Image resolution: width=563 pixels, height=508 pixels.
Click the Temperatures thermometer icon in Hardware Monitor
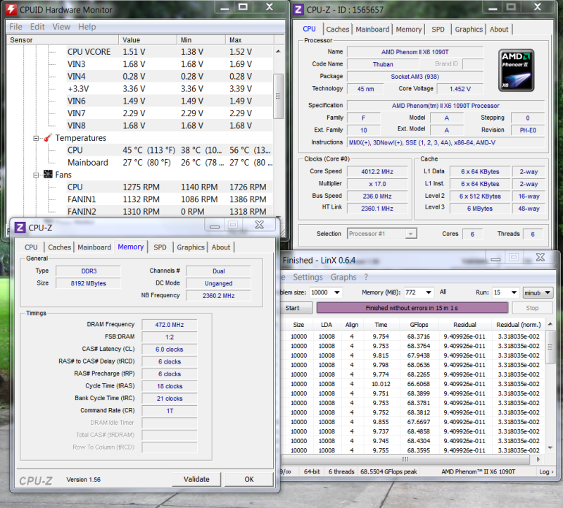[48, 138]
